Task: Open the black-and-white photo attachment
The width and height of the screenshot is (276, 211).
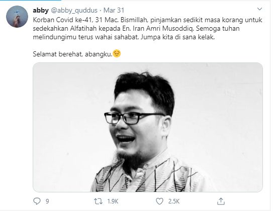Action: [148, 127]
